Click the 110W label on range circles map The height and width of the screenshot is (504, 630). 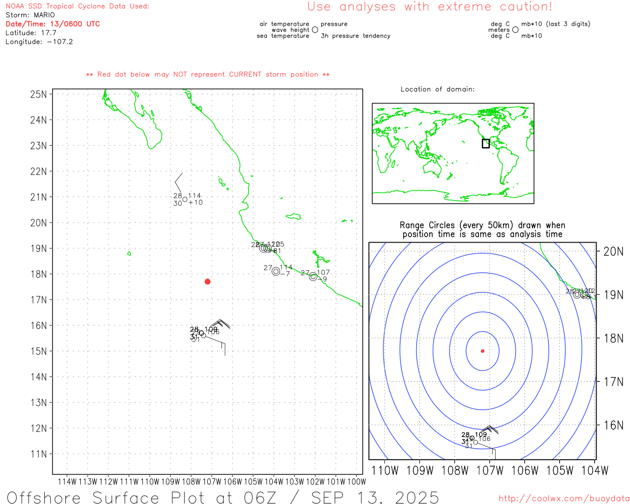point(384,471)
